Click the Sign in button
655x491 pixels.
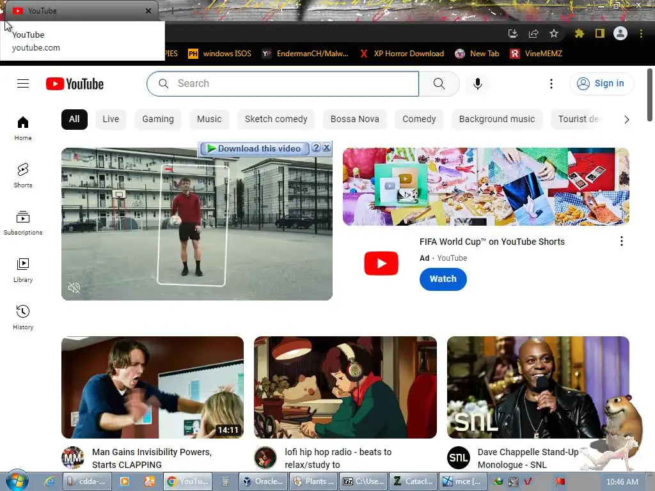tap(601, 84)
